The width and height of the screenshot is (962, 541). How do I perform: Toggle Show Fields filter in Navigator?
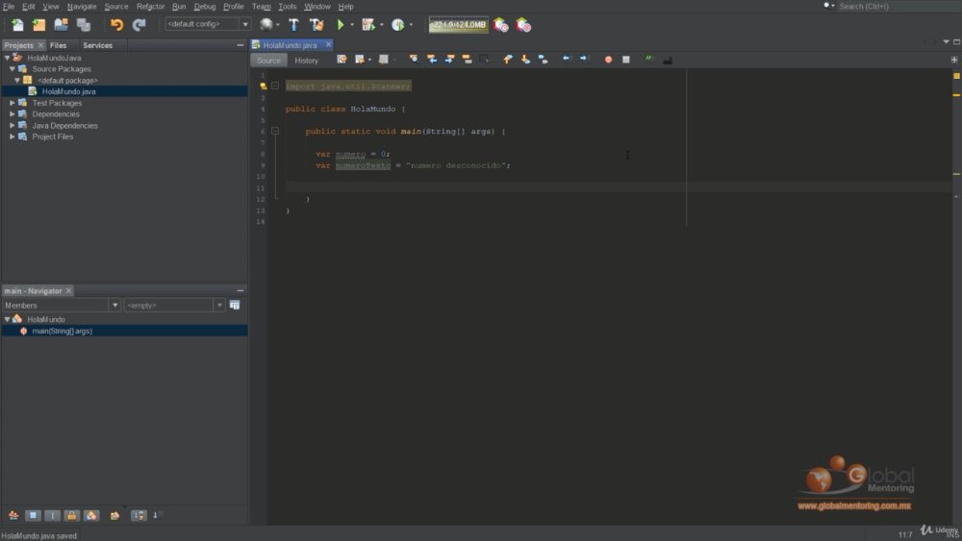[33, 515]
